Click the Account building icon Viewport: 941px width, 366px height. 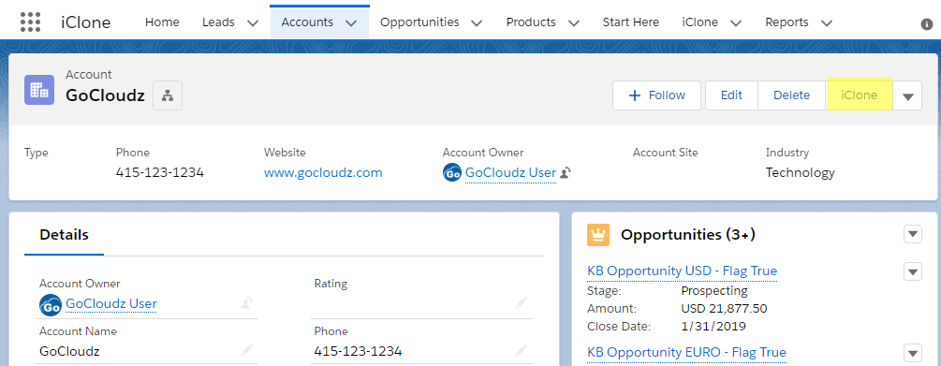pos(39,90)
